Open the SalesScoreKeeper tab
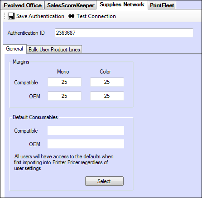 [71, 5]
